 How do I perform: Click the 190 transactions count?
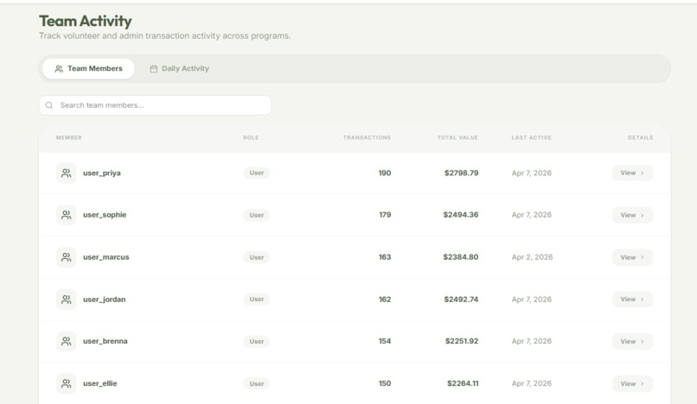click(385, 174)
